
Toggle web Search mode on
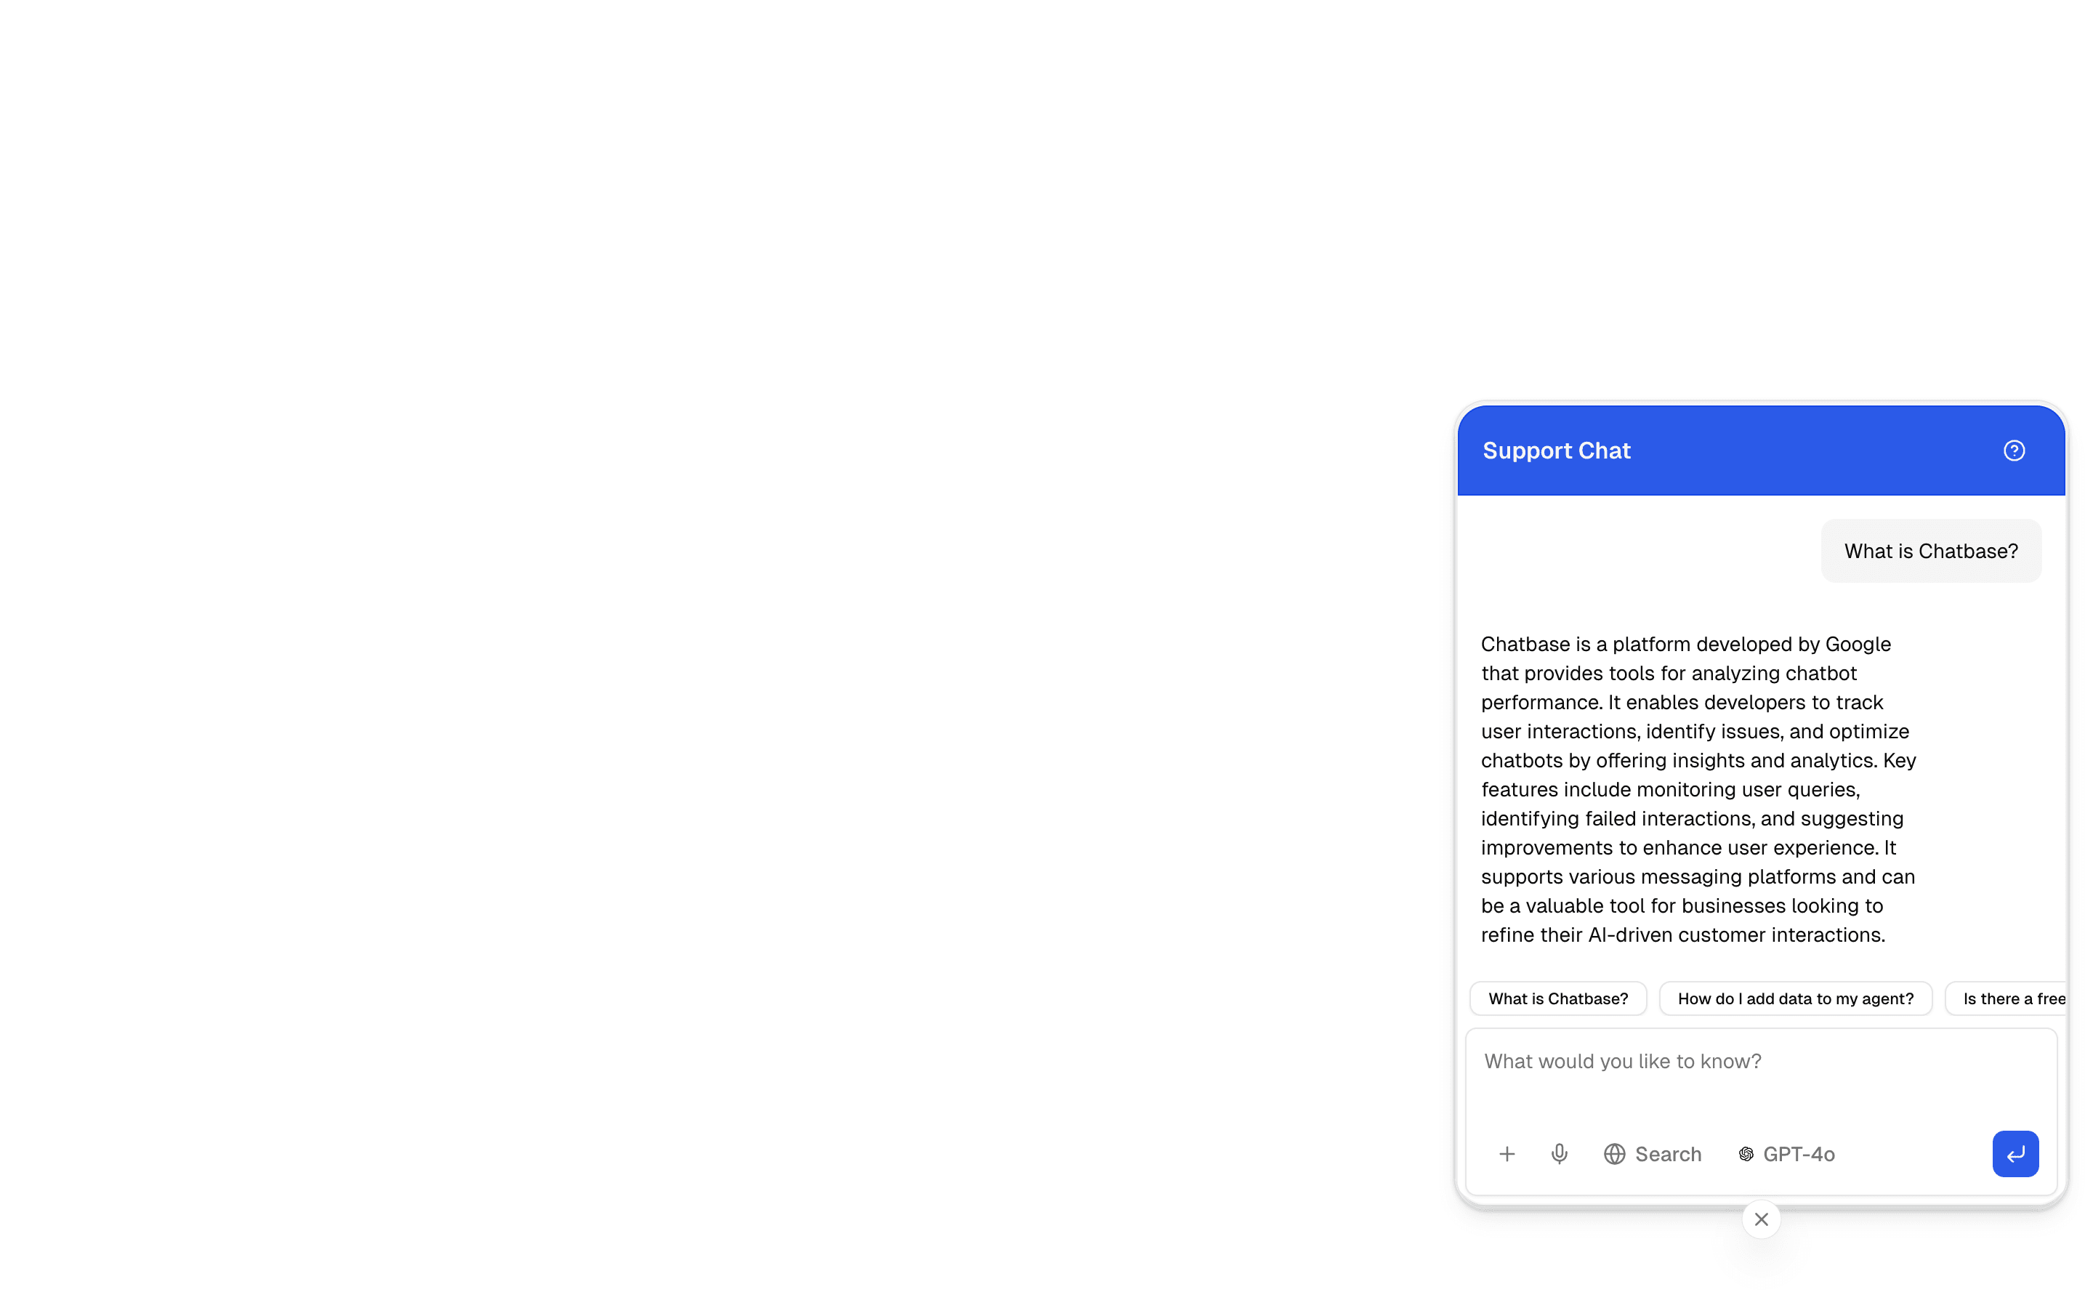tap(1653, 1153)
